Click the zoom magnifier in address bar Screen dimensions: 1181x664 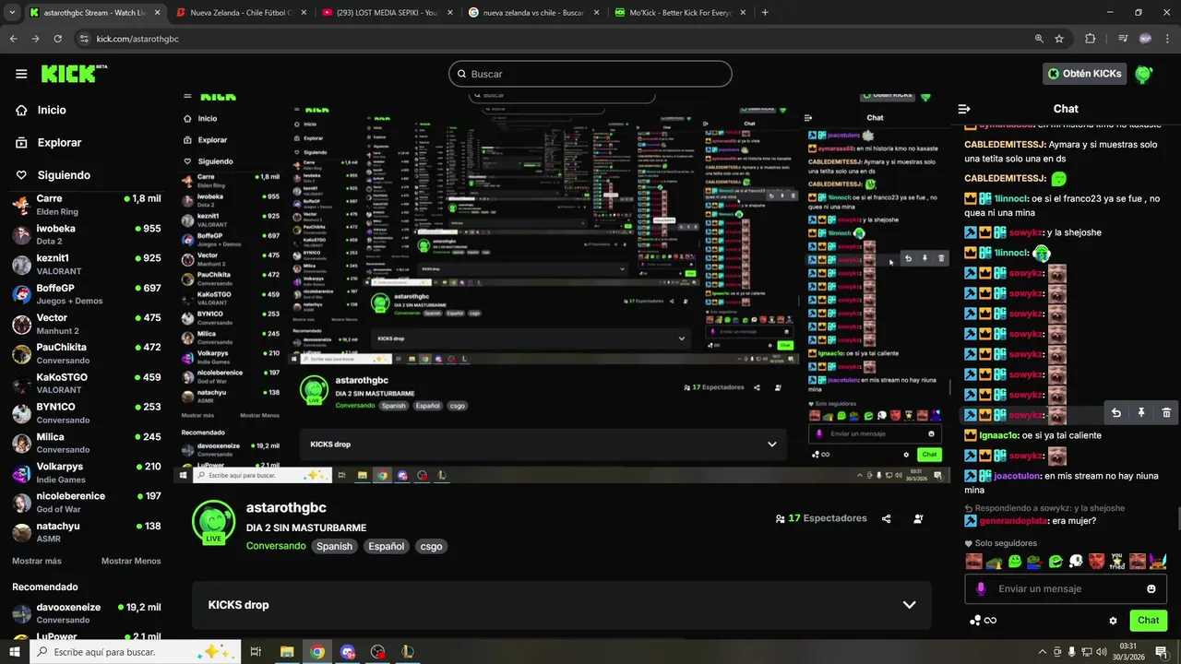(x=1039, y=39)
